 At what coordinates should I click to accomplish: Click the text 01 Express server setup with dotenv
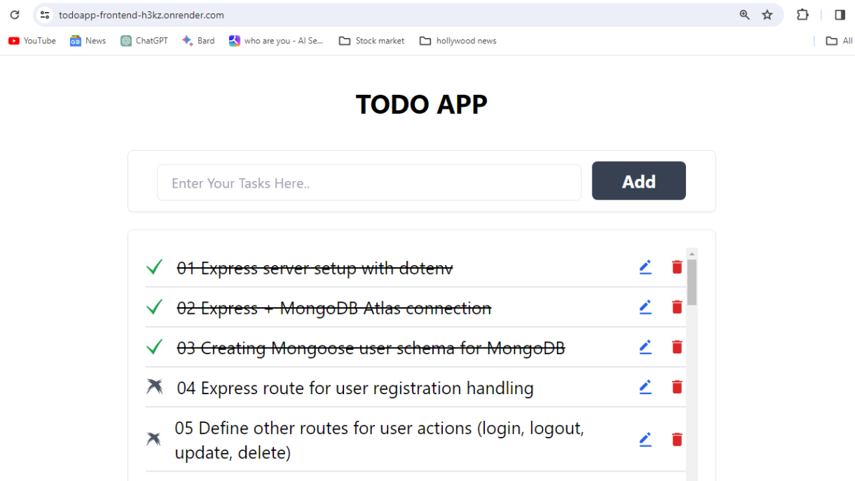point(315,268)
